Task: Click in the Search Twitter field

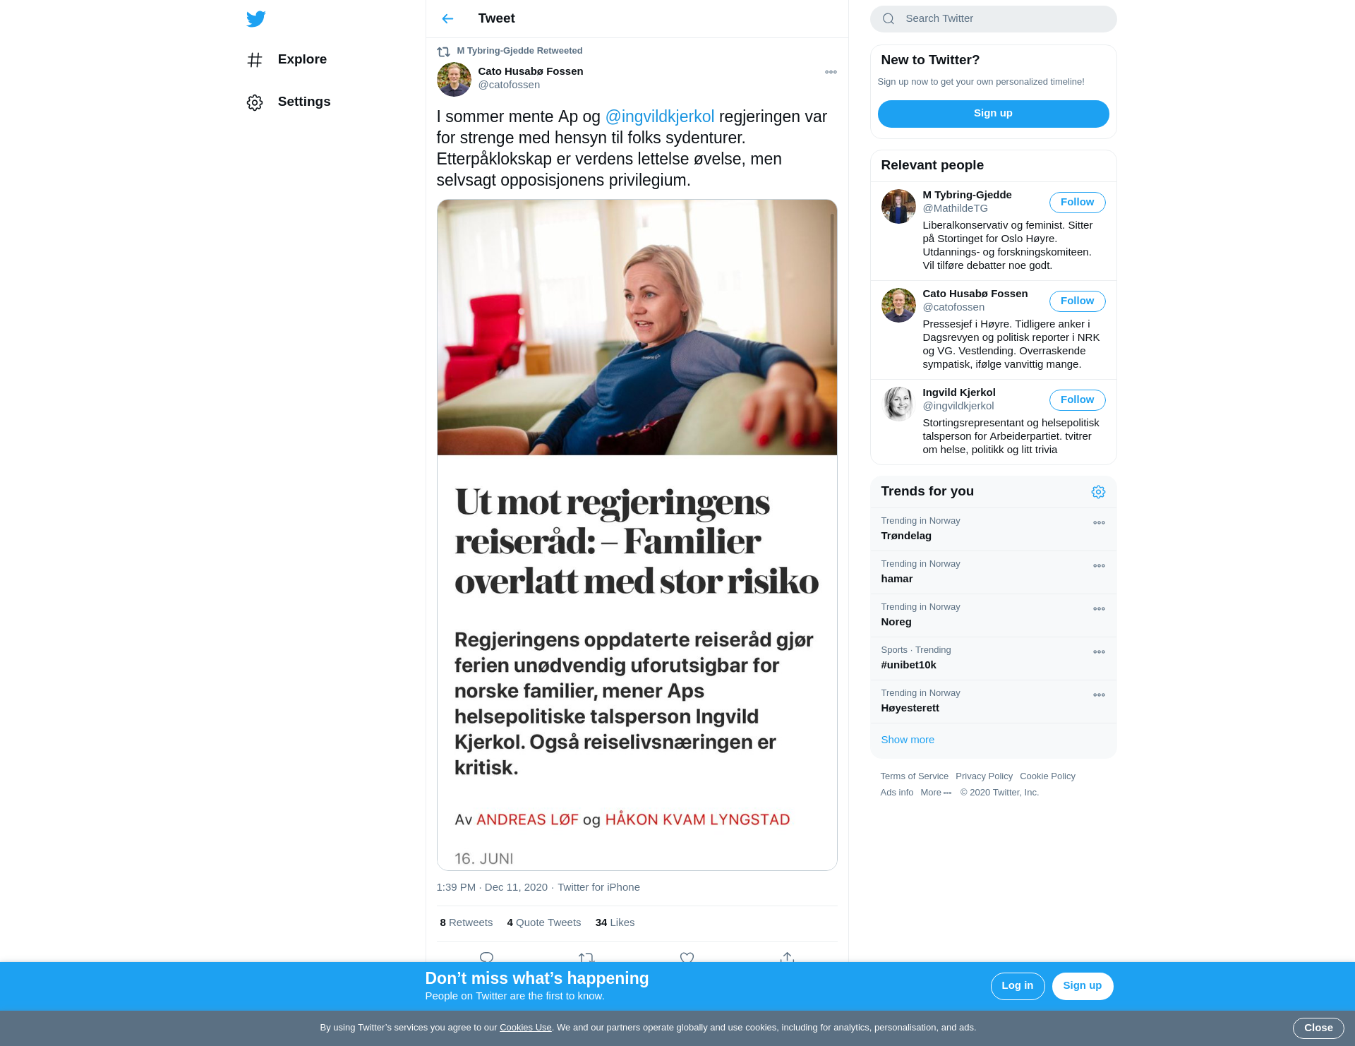Action: [993, 19]
